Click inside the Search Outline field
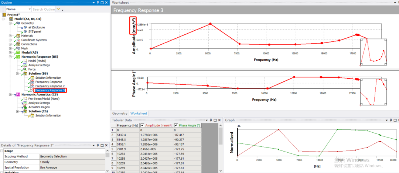 (x=43, y=9)
